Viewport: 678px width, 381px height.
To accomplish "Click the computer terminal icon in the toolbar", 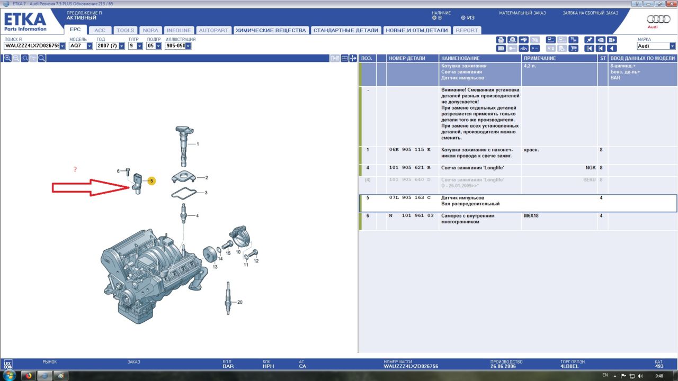I will click(551, 40).
